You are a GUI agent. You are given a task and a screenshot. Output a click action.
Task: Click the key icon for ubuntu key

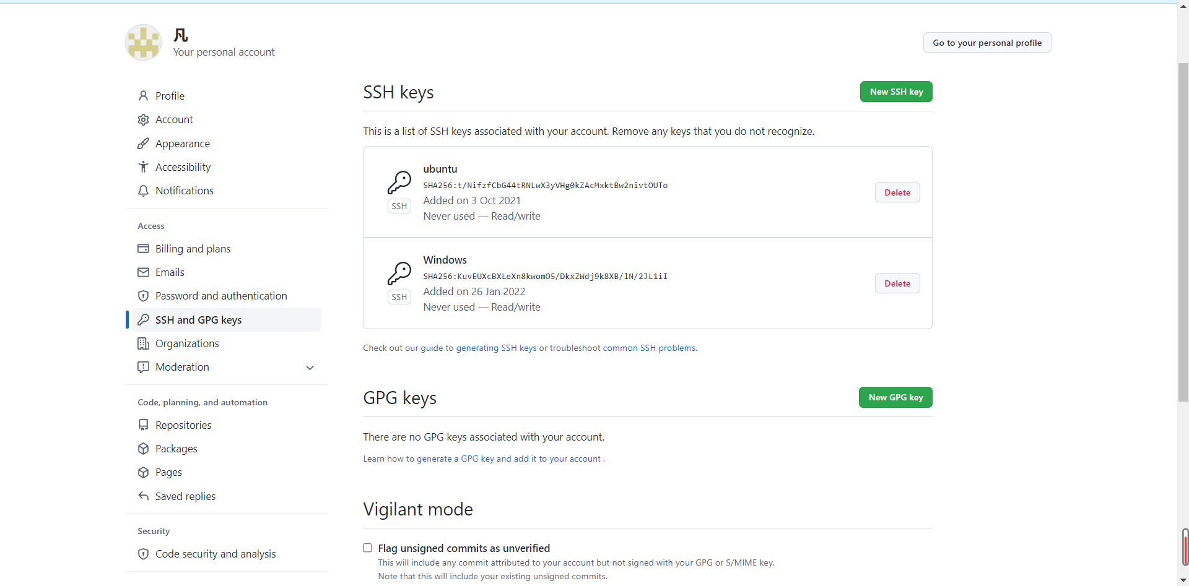[x=399, y=183]
